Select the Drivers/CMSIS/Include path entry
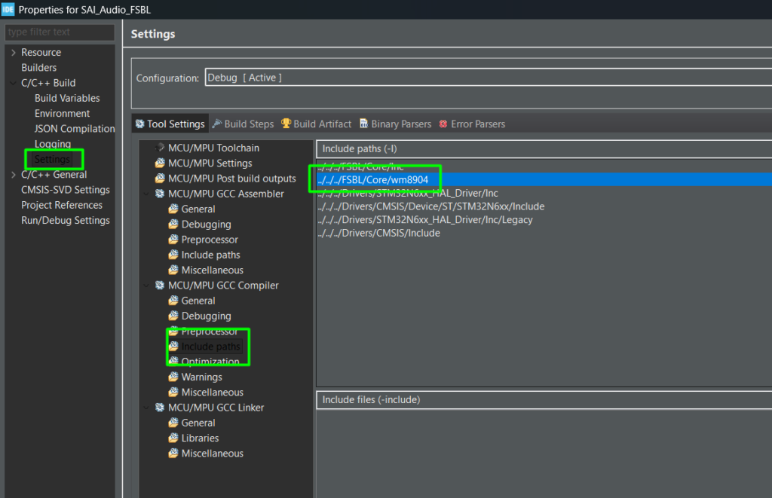772x498 pixels. 378,234
